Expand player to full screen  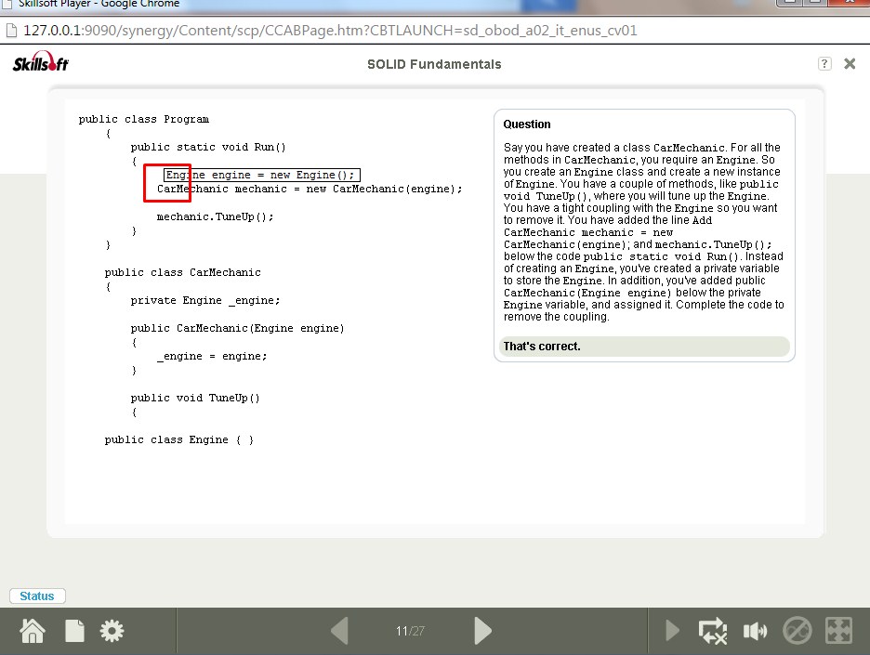pyautogui.click(x=838, y=631)
